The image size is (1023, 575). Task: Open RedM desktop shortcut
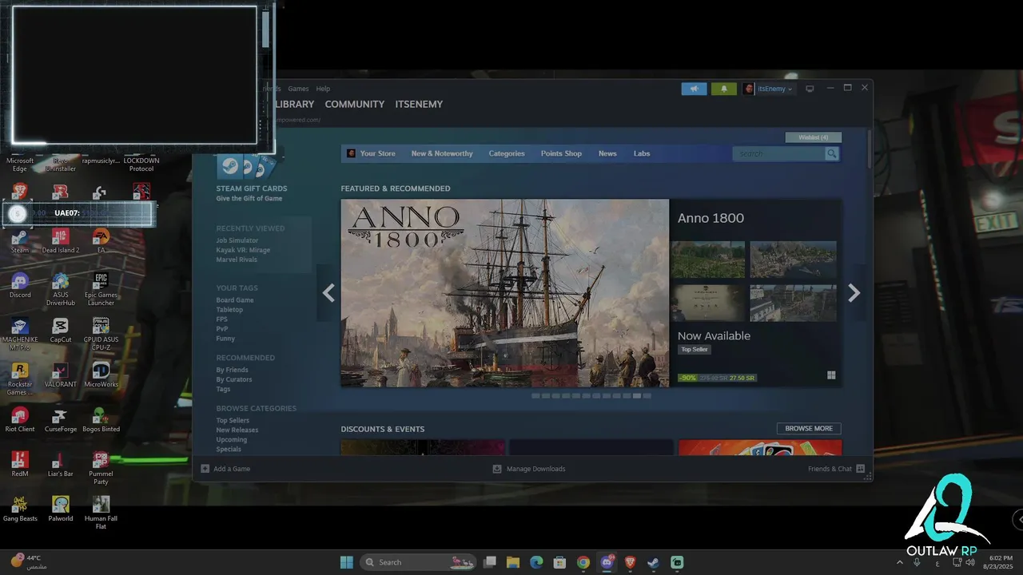point(20,464)
